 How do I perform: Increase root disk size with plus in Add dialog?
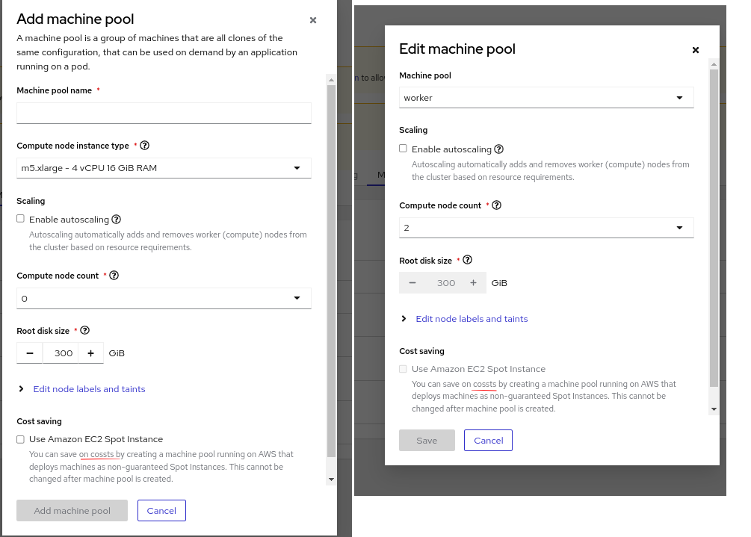(x=90, y=353)
